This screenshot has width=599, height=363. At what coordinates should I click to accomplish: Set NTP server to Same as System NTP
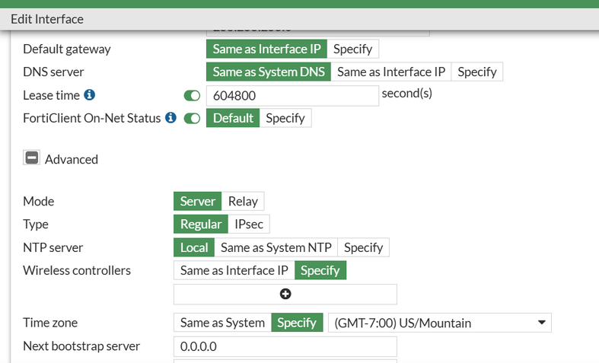(x=276, y=247)
